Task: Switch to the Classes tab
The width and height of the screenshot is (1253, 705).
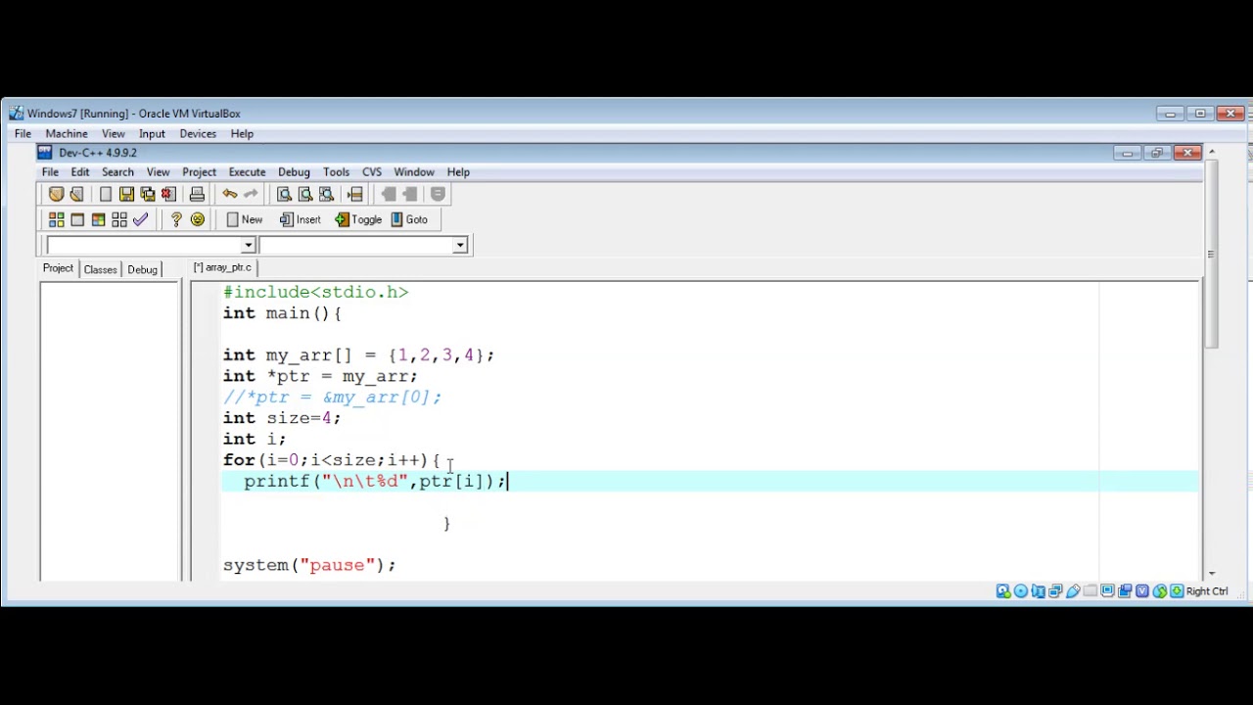Action: click(x=100, y=269)
